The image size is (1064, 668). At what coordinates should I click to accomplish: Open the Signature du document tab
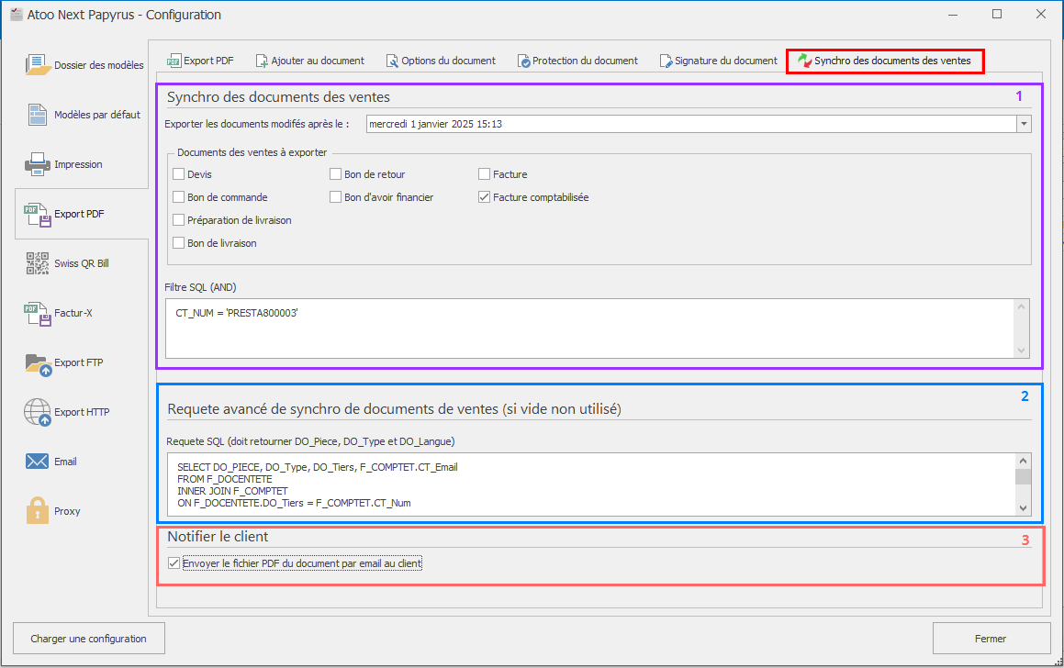click(718, 61)
